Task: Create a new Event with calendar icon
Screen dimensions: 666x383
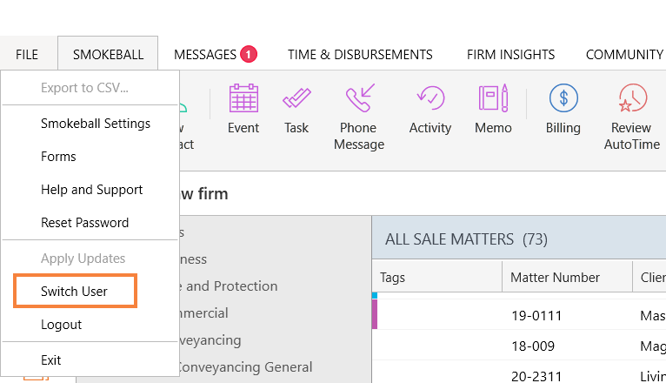Action: click(243, 110)
